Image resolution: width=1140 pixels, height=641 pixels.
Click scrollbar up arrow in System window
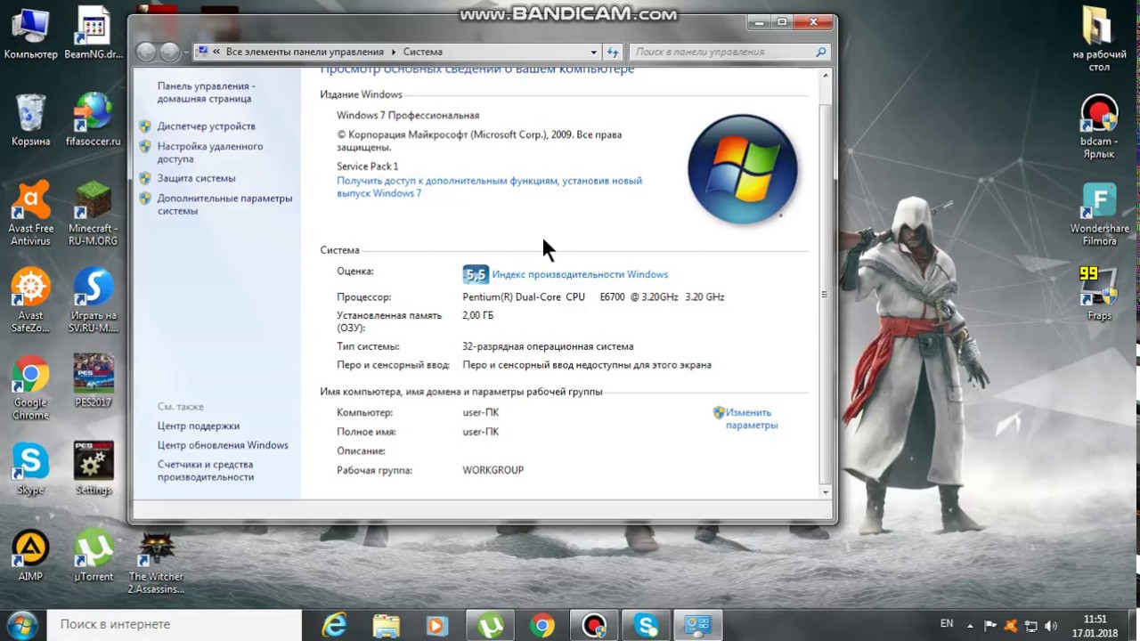[x=826, y=76]
